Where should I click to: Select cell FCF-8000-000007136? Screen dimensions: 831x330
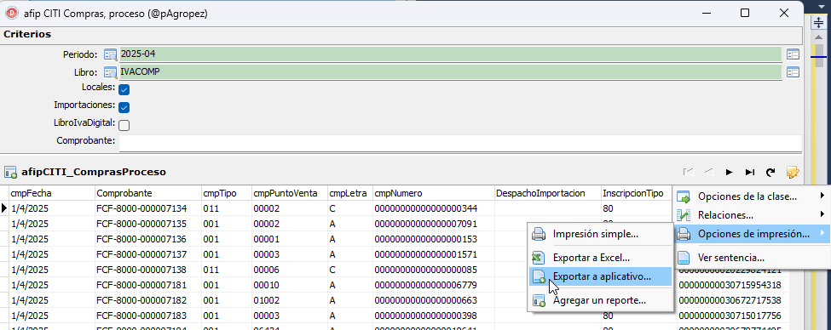click(147, 239)
